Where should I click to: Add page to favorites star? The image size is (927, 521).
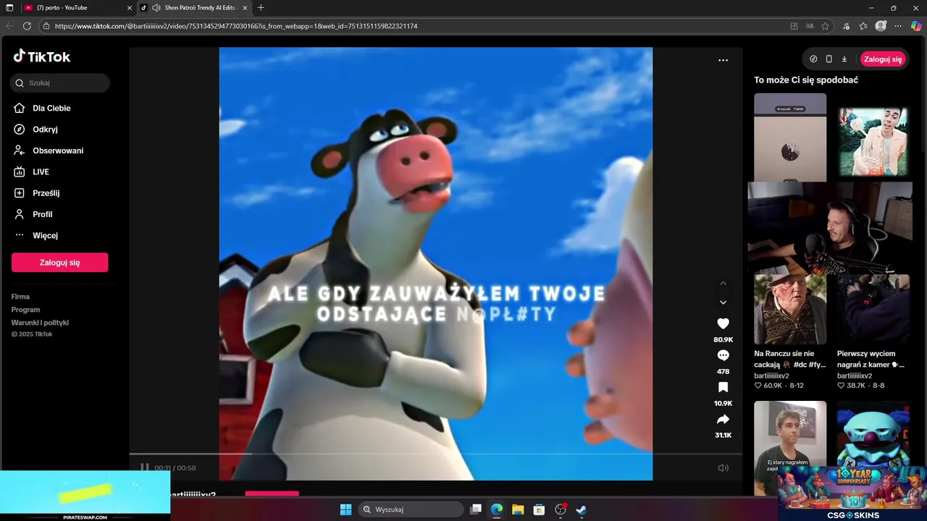[825, 26]
